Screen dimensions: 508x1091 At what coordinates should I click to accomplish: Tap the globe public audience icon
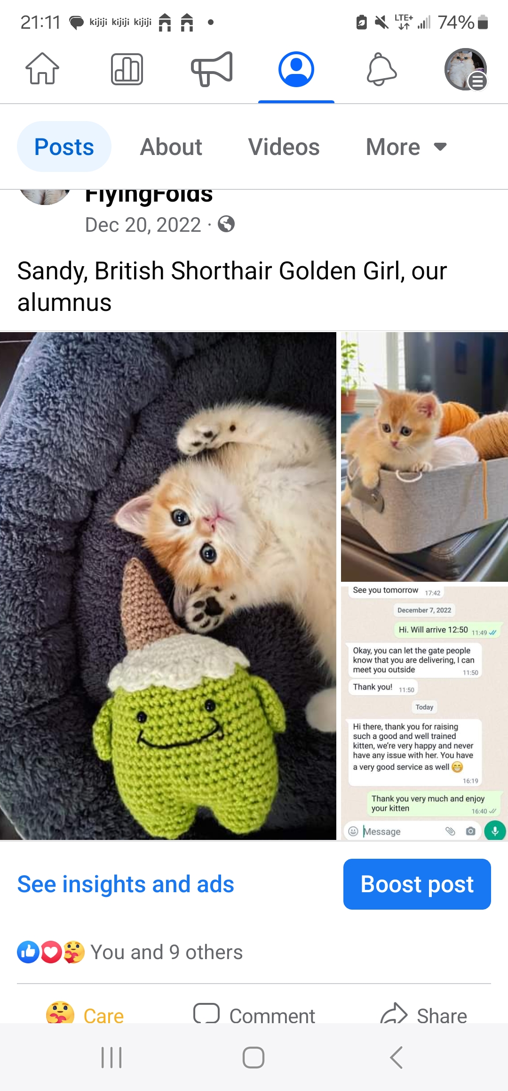226,224
